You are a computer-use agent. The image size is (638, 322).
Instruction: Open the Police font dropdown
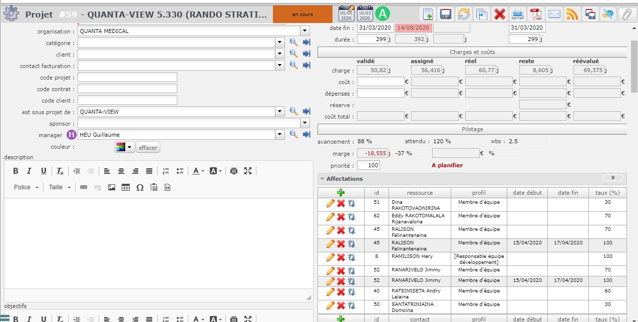pos(26,187)
